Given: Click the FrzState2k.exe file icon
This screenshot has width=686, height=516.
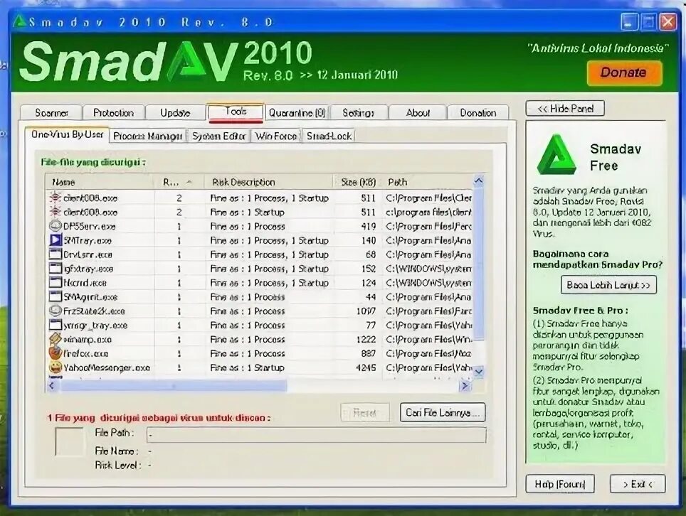Looking at the screenshot, I should coord(55,311).
